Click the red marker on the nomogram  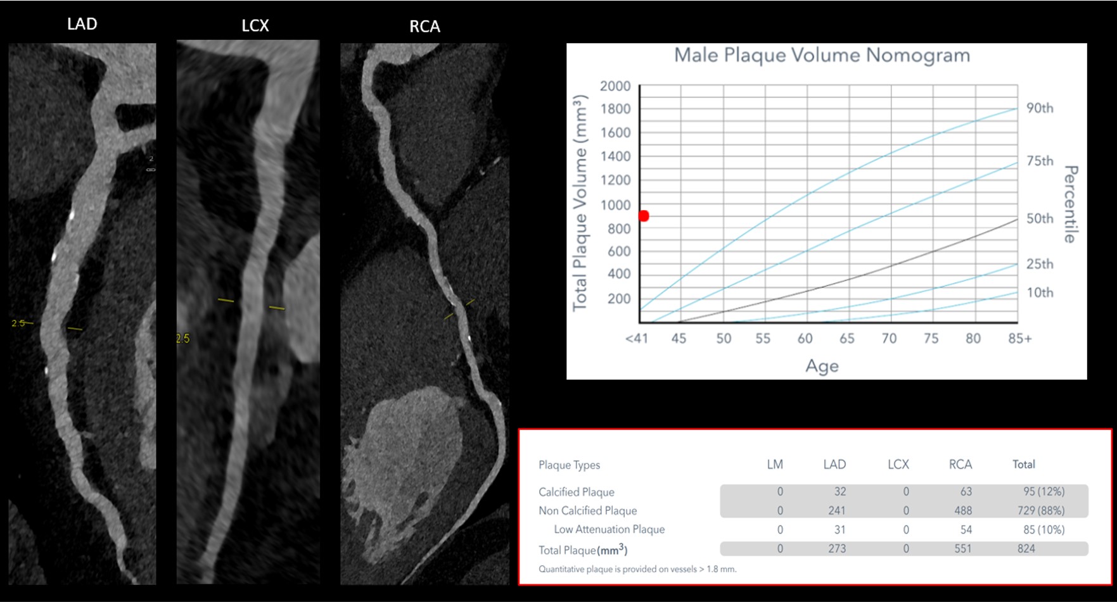click(x=644, y=216)
